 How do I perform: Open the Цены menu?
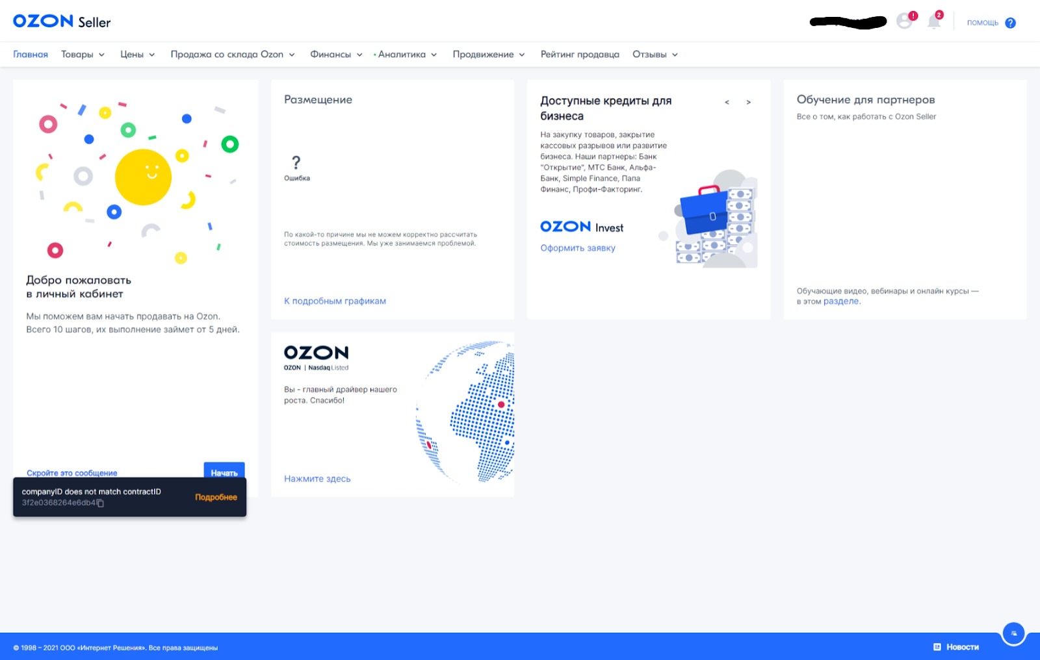(137, 55)
